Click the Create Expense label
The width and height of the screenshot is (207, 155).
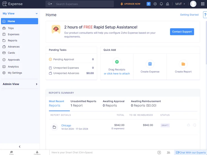coord(150,72)
